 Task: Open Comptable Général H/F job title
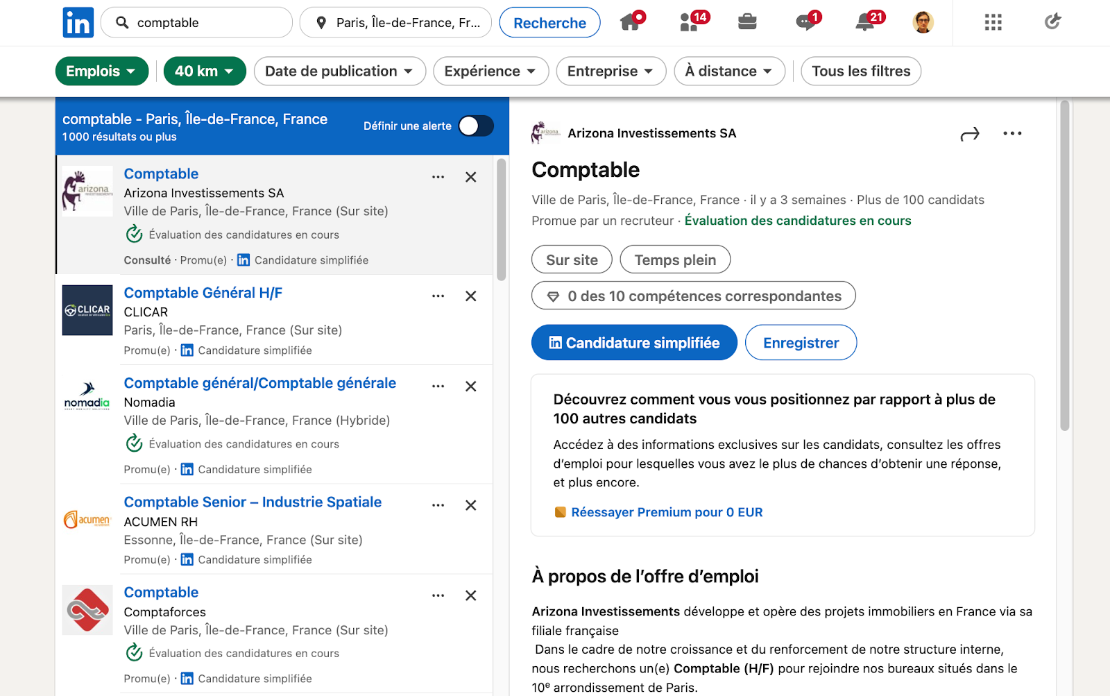[203, 293]
